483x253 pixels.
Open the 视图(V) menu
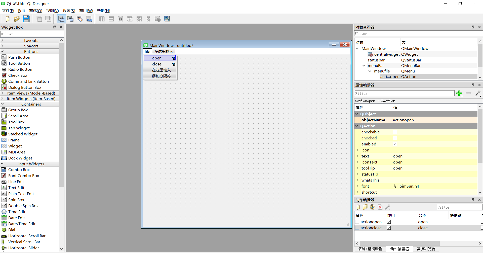pos(52,11)
